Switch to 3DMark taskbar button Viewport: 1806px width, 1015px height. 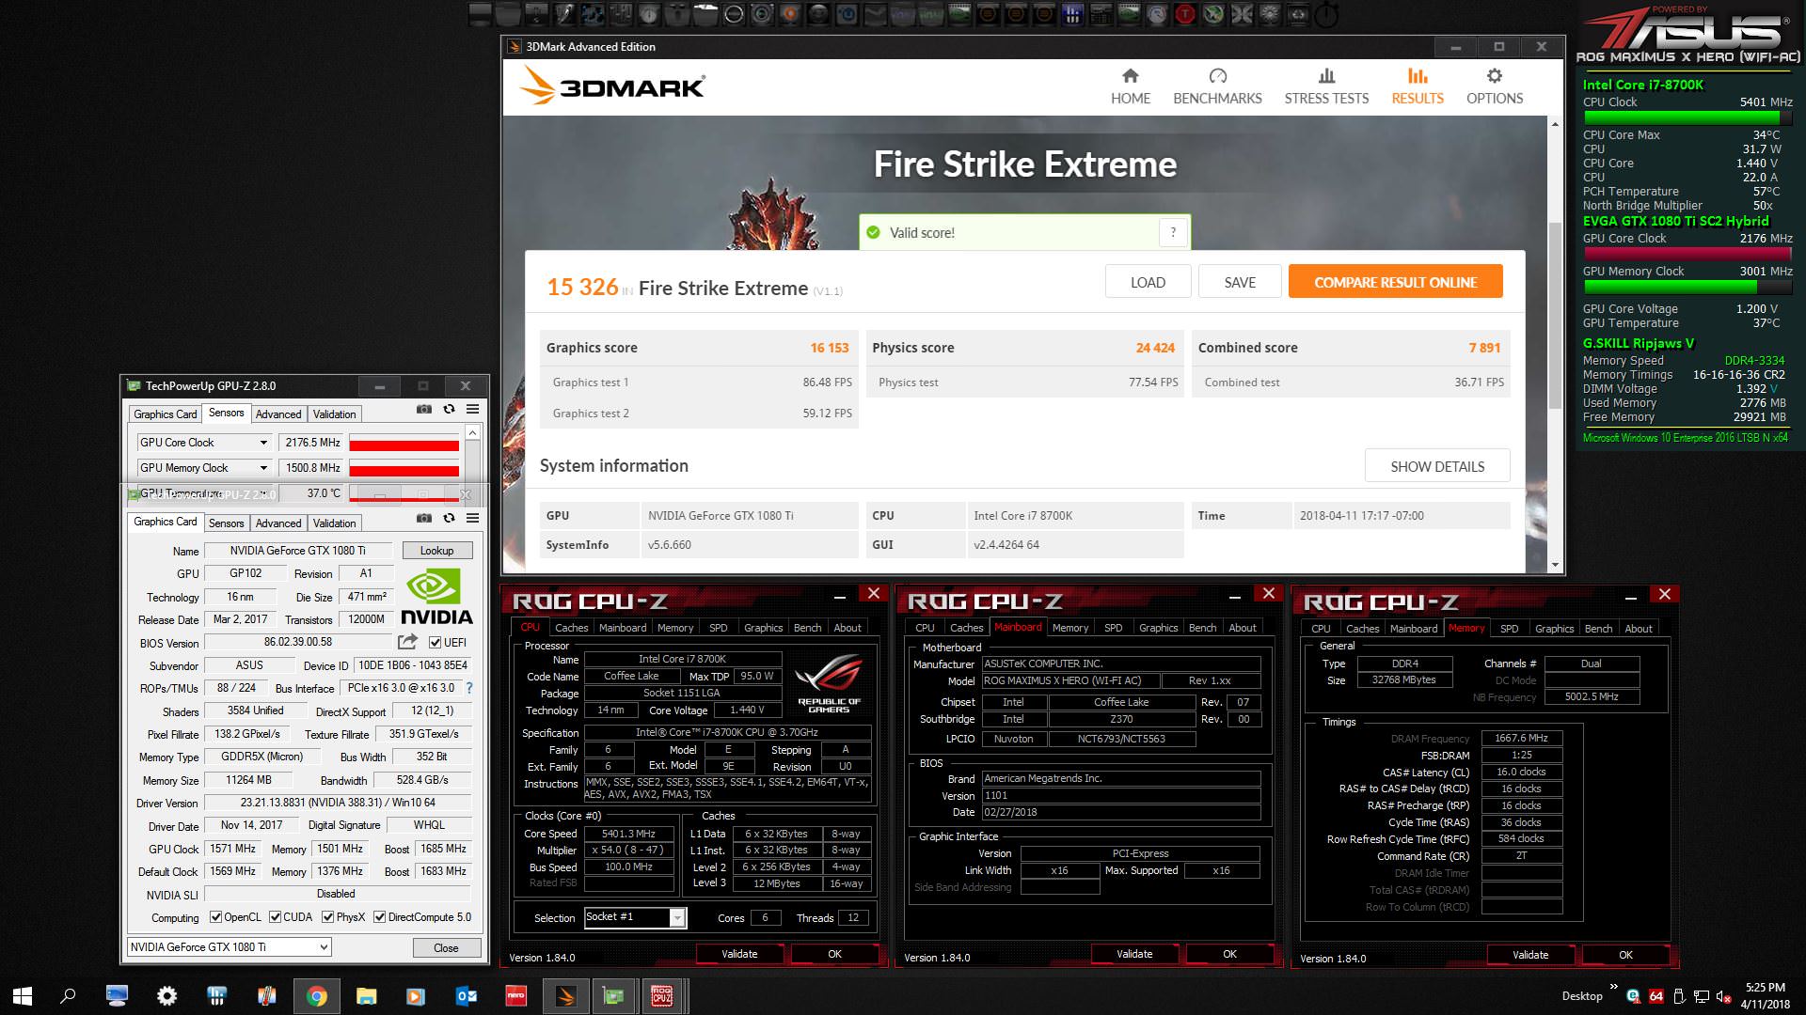[565, 996]
